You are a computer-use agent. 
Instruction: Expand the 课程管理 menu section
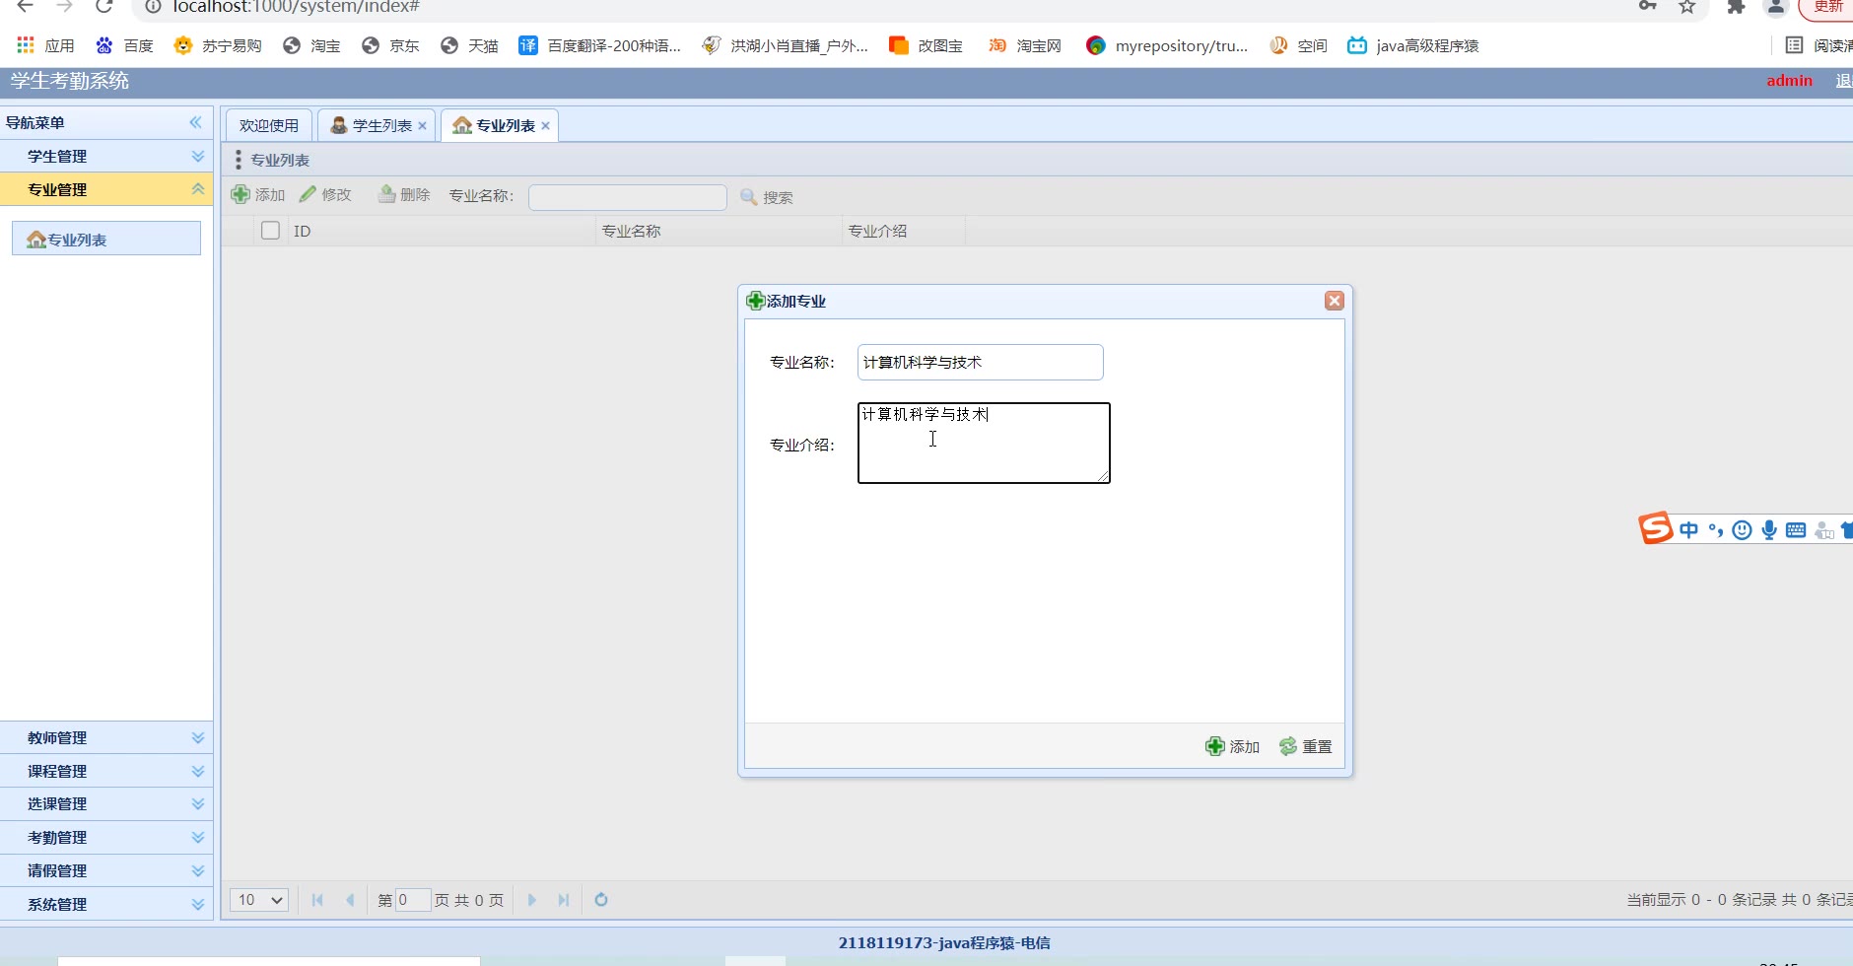click(x=106, y=771)
